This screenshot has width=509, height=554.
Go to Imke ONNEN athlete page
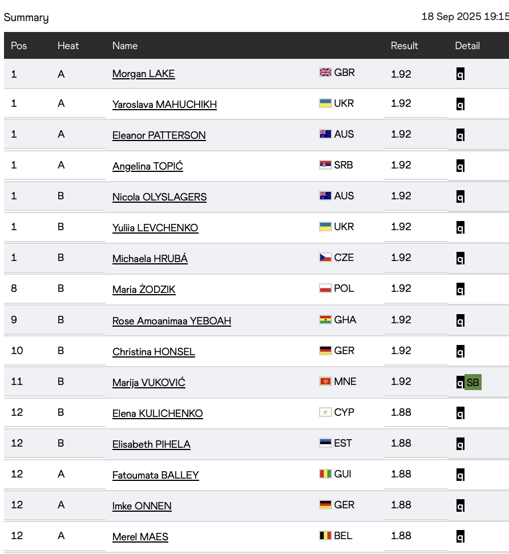(142, 506)
